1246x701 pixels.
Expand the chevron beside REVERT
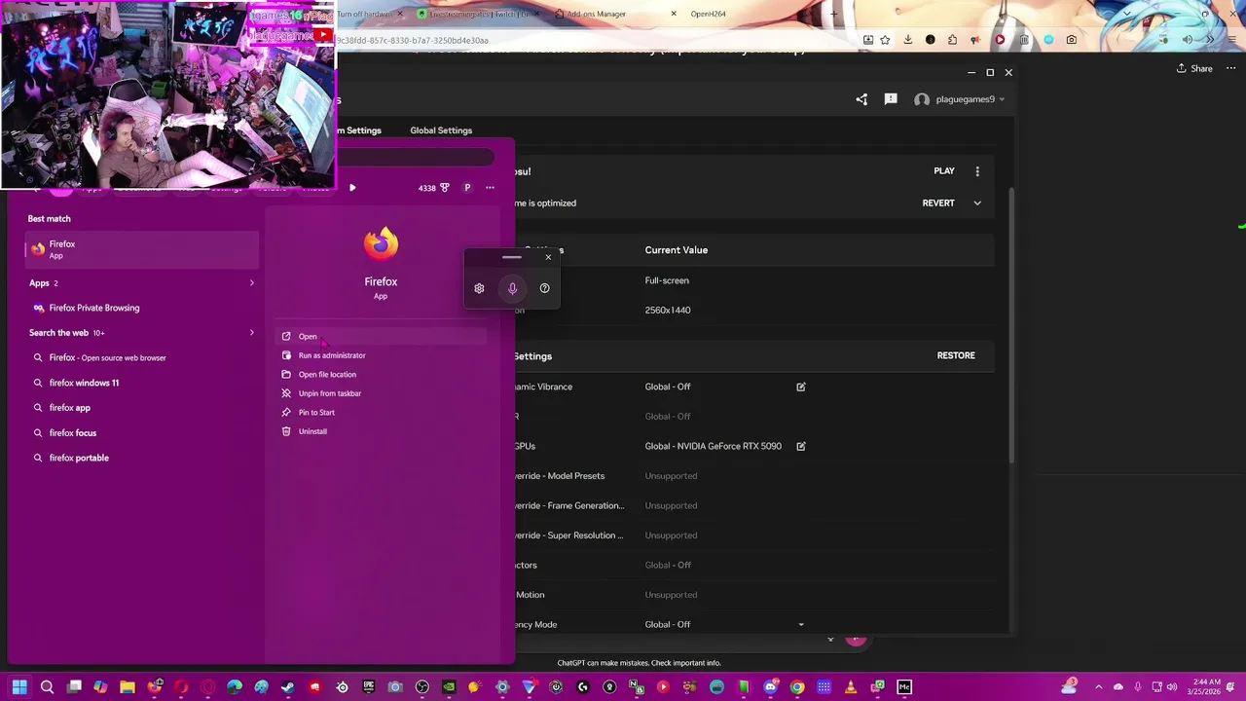(977, 203)
